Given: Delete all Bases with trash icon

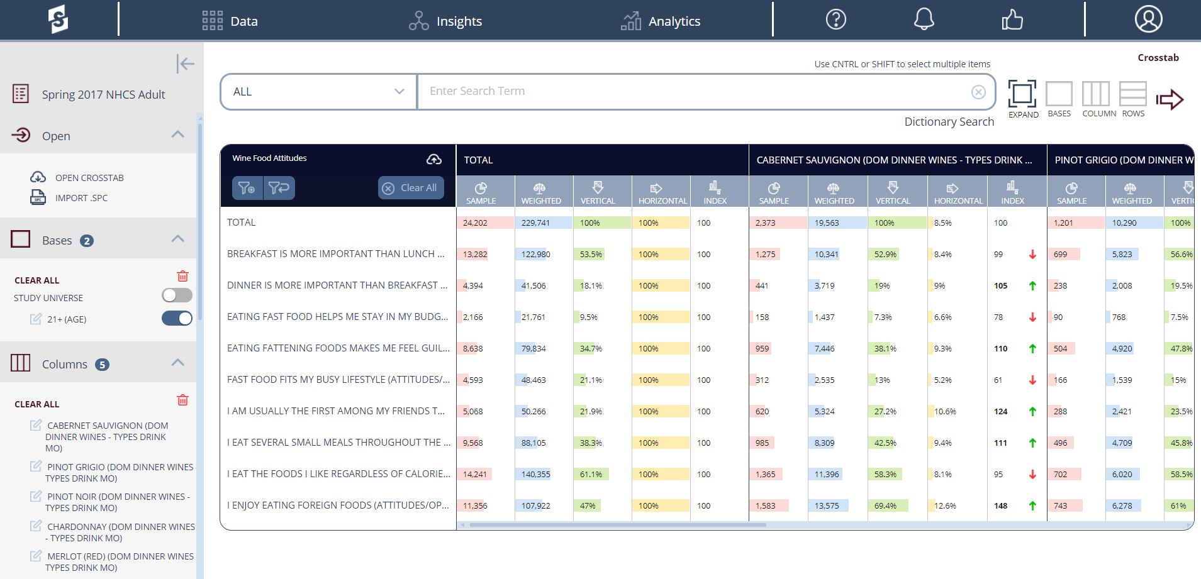Looking at the screenshot, I should pos(182,276).
